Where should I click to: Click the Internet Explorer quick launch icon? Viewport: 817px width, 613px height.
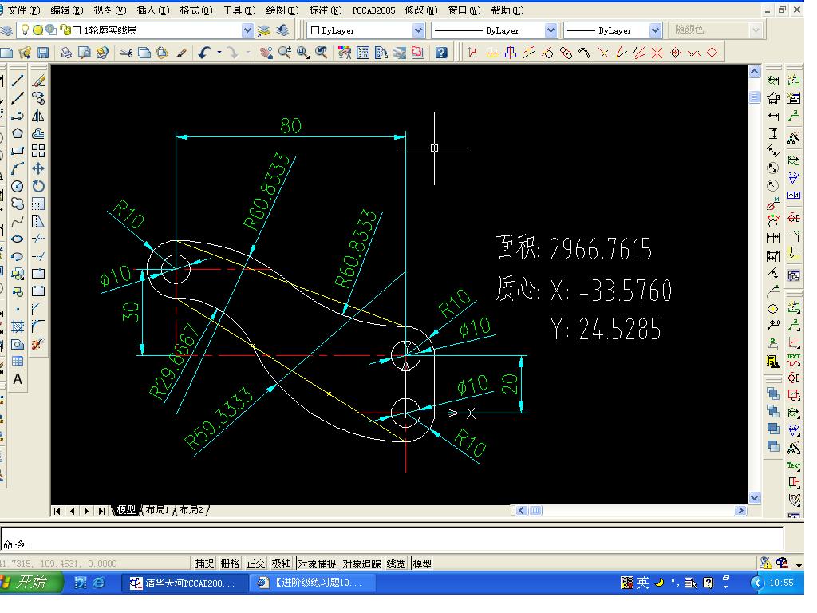98,583
